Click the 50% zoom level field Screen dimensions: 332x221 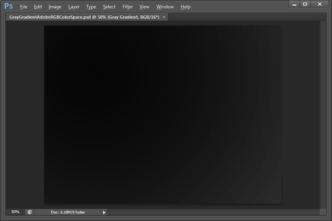[x=15, y=212]
